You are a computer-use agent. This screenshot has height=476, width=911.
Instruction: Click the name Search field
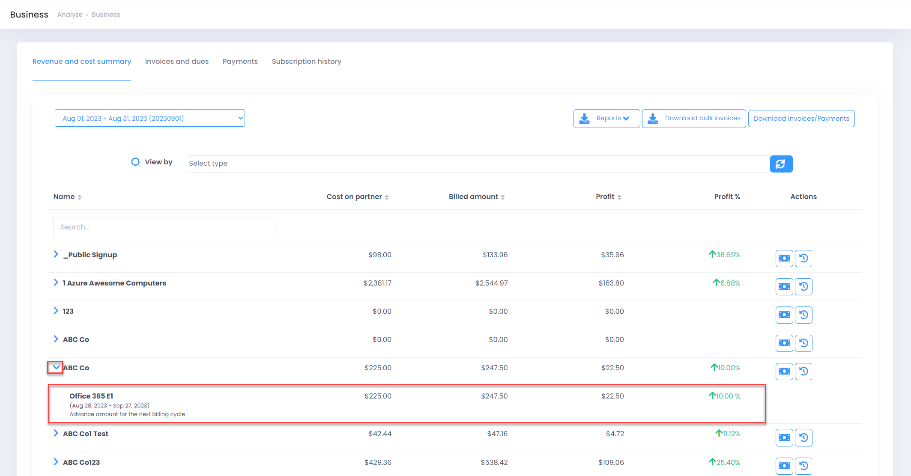(x=164, y=227)
